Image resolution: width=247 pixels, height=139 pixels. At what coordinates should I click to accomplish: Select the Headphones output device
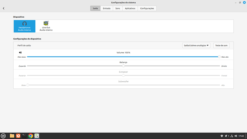pyautogui.click(x=24, y=26)
